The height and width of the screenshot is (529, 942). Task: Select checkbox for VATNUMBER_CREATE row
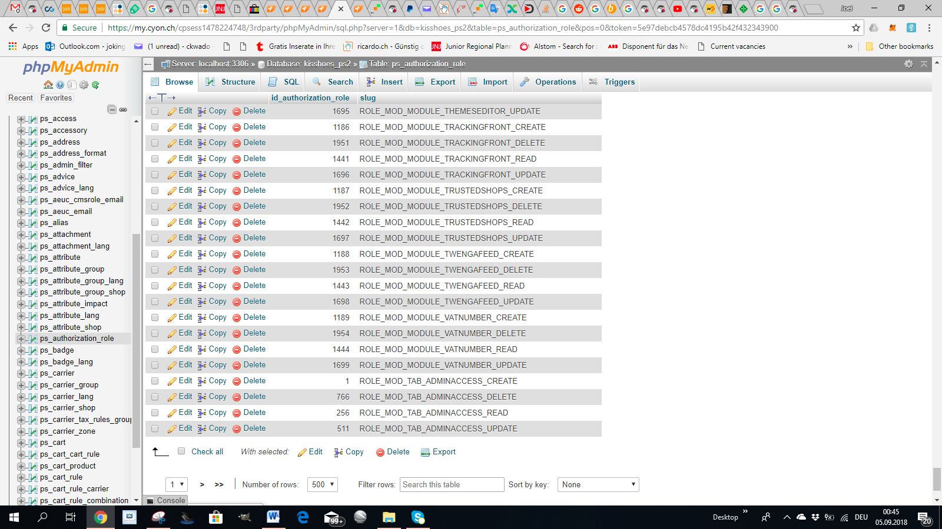[x=155, y=317]
